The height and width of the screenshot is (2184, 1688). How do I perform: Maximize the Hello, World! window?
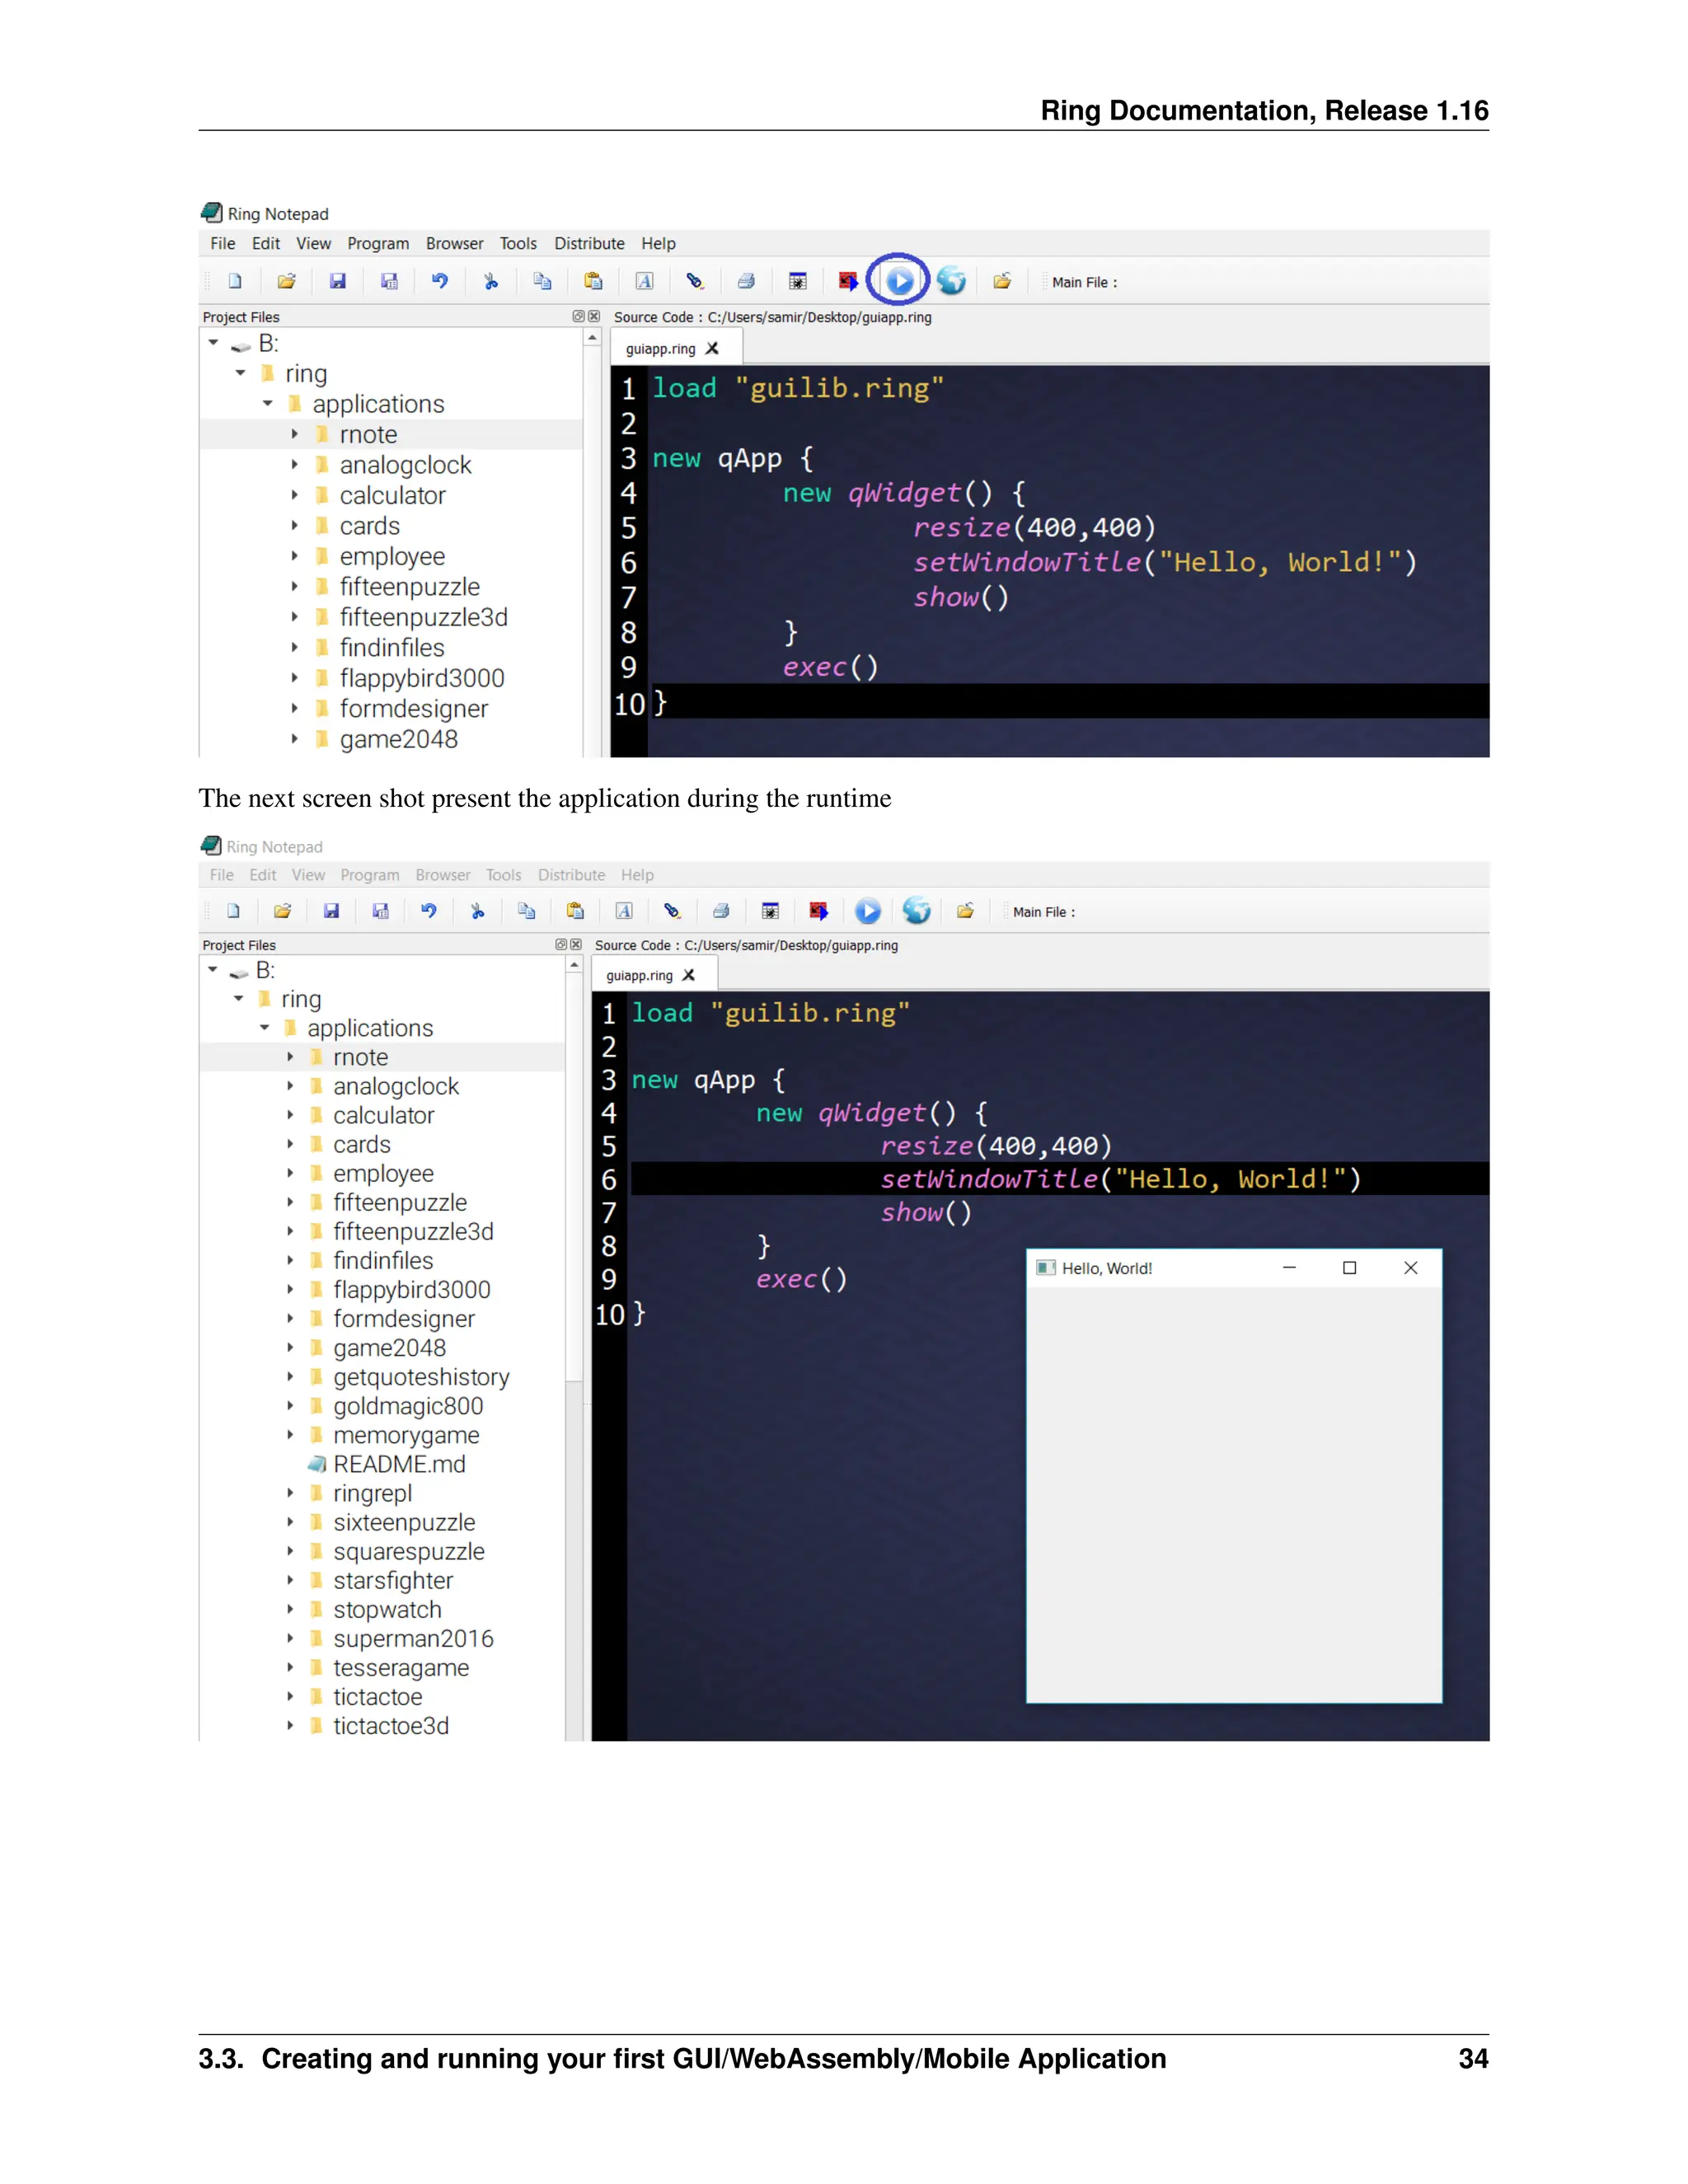click(1349, 1267)
